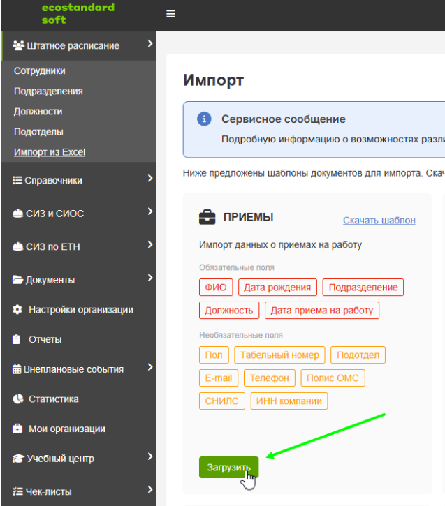Click the people icon beside Штатное расписание

(18, 45)
